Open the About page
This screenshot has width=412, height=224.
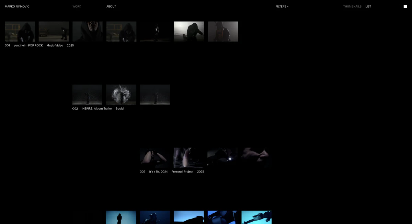111,7
